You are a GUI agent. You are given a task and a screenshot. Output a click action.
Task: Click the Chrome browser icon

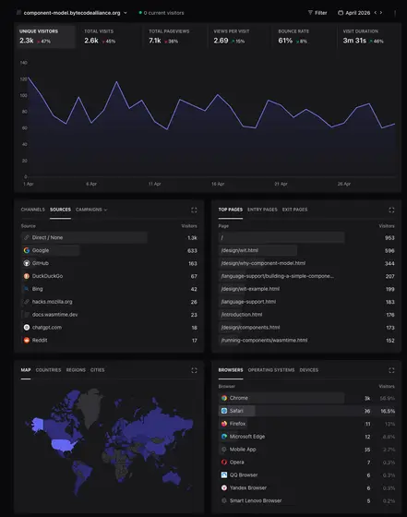coord(224,398)
